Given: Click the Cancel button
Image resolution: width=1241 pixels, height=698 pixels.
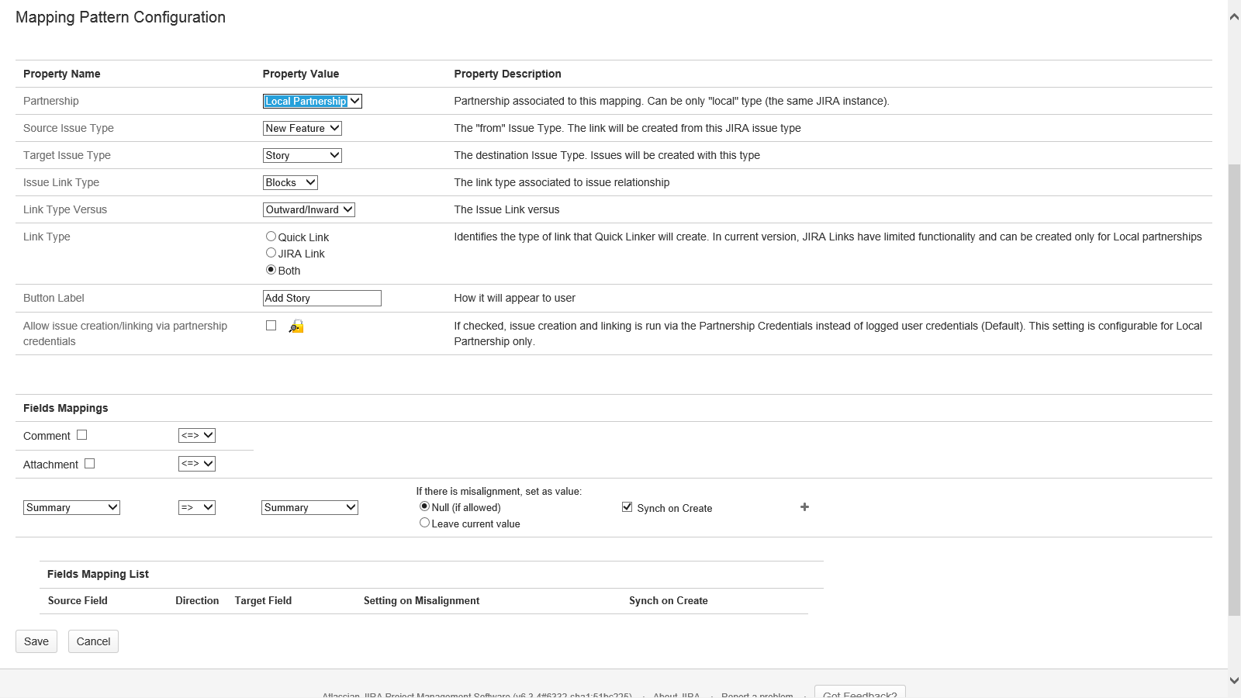Looking at the screenshot, I should coord(93,641).
